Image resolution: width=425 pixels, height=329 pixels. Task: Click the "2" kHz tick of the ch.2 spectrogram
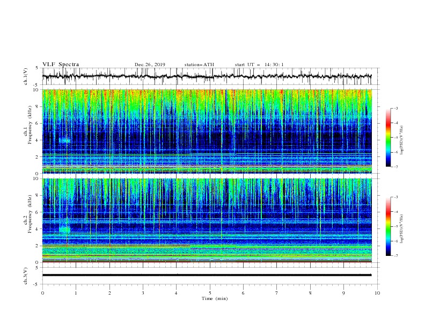click(38, 246)
